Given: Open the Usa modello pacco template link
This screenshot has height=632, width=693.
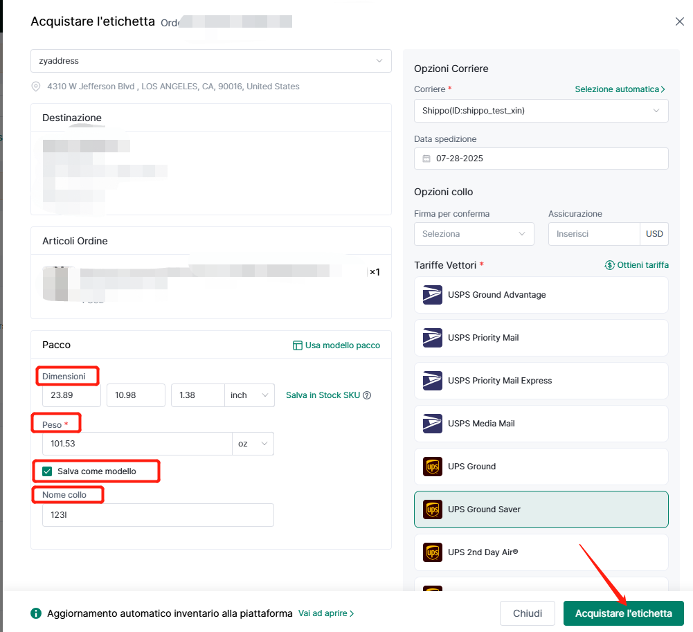Looking at the screenshot, I should [342, 345].
